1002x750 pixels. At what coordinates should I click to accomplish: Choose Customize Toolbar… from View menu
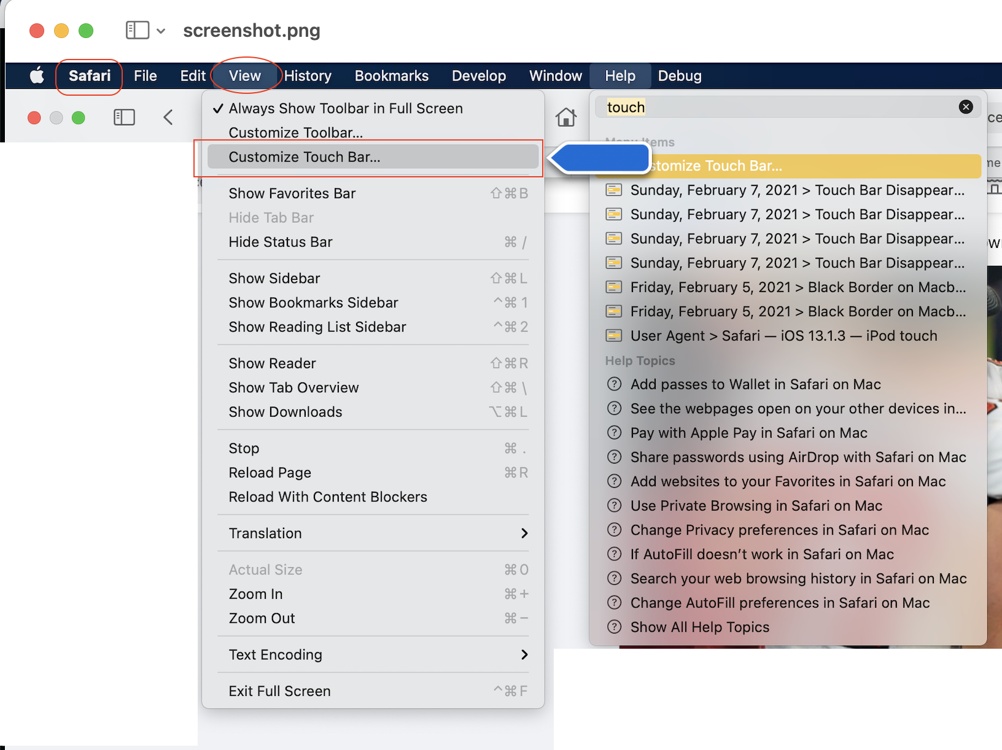pos(373,133)
